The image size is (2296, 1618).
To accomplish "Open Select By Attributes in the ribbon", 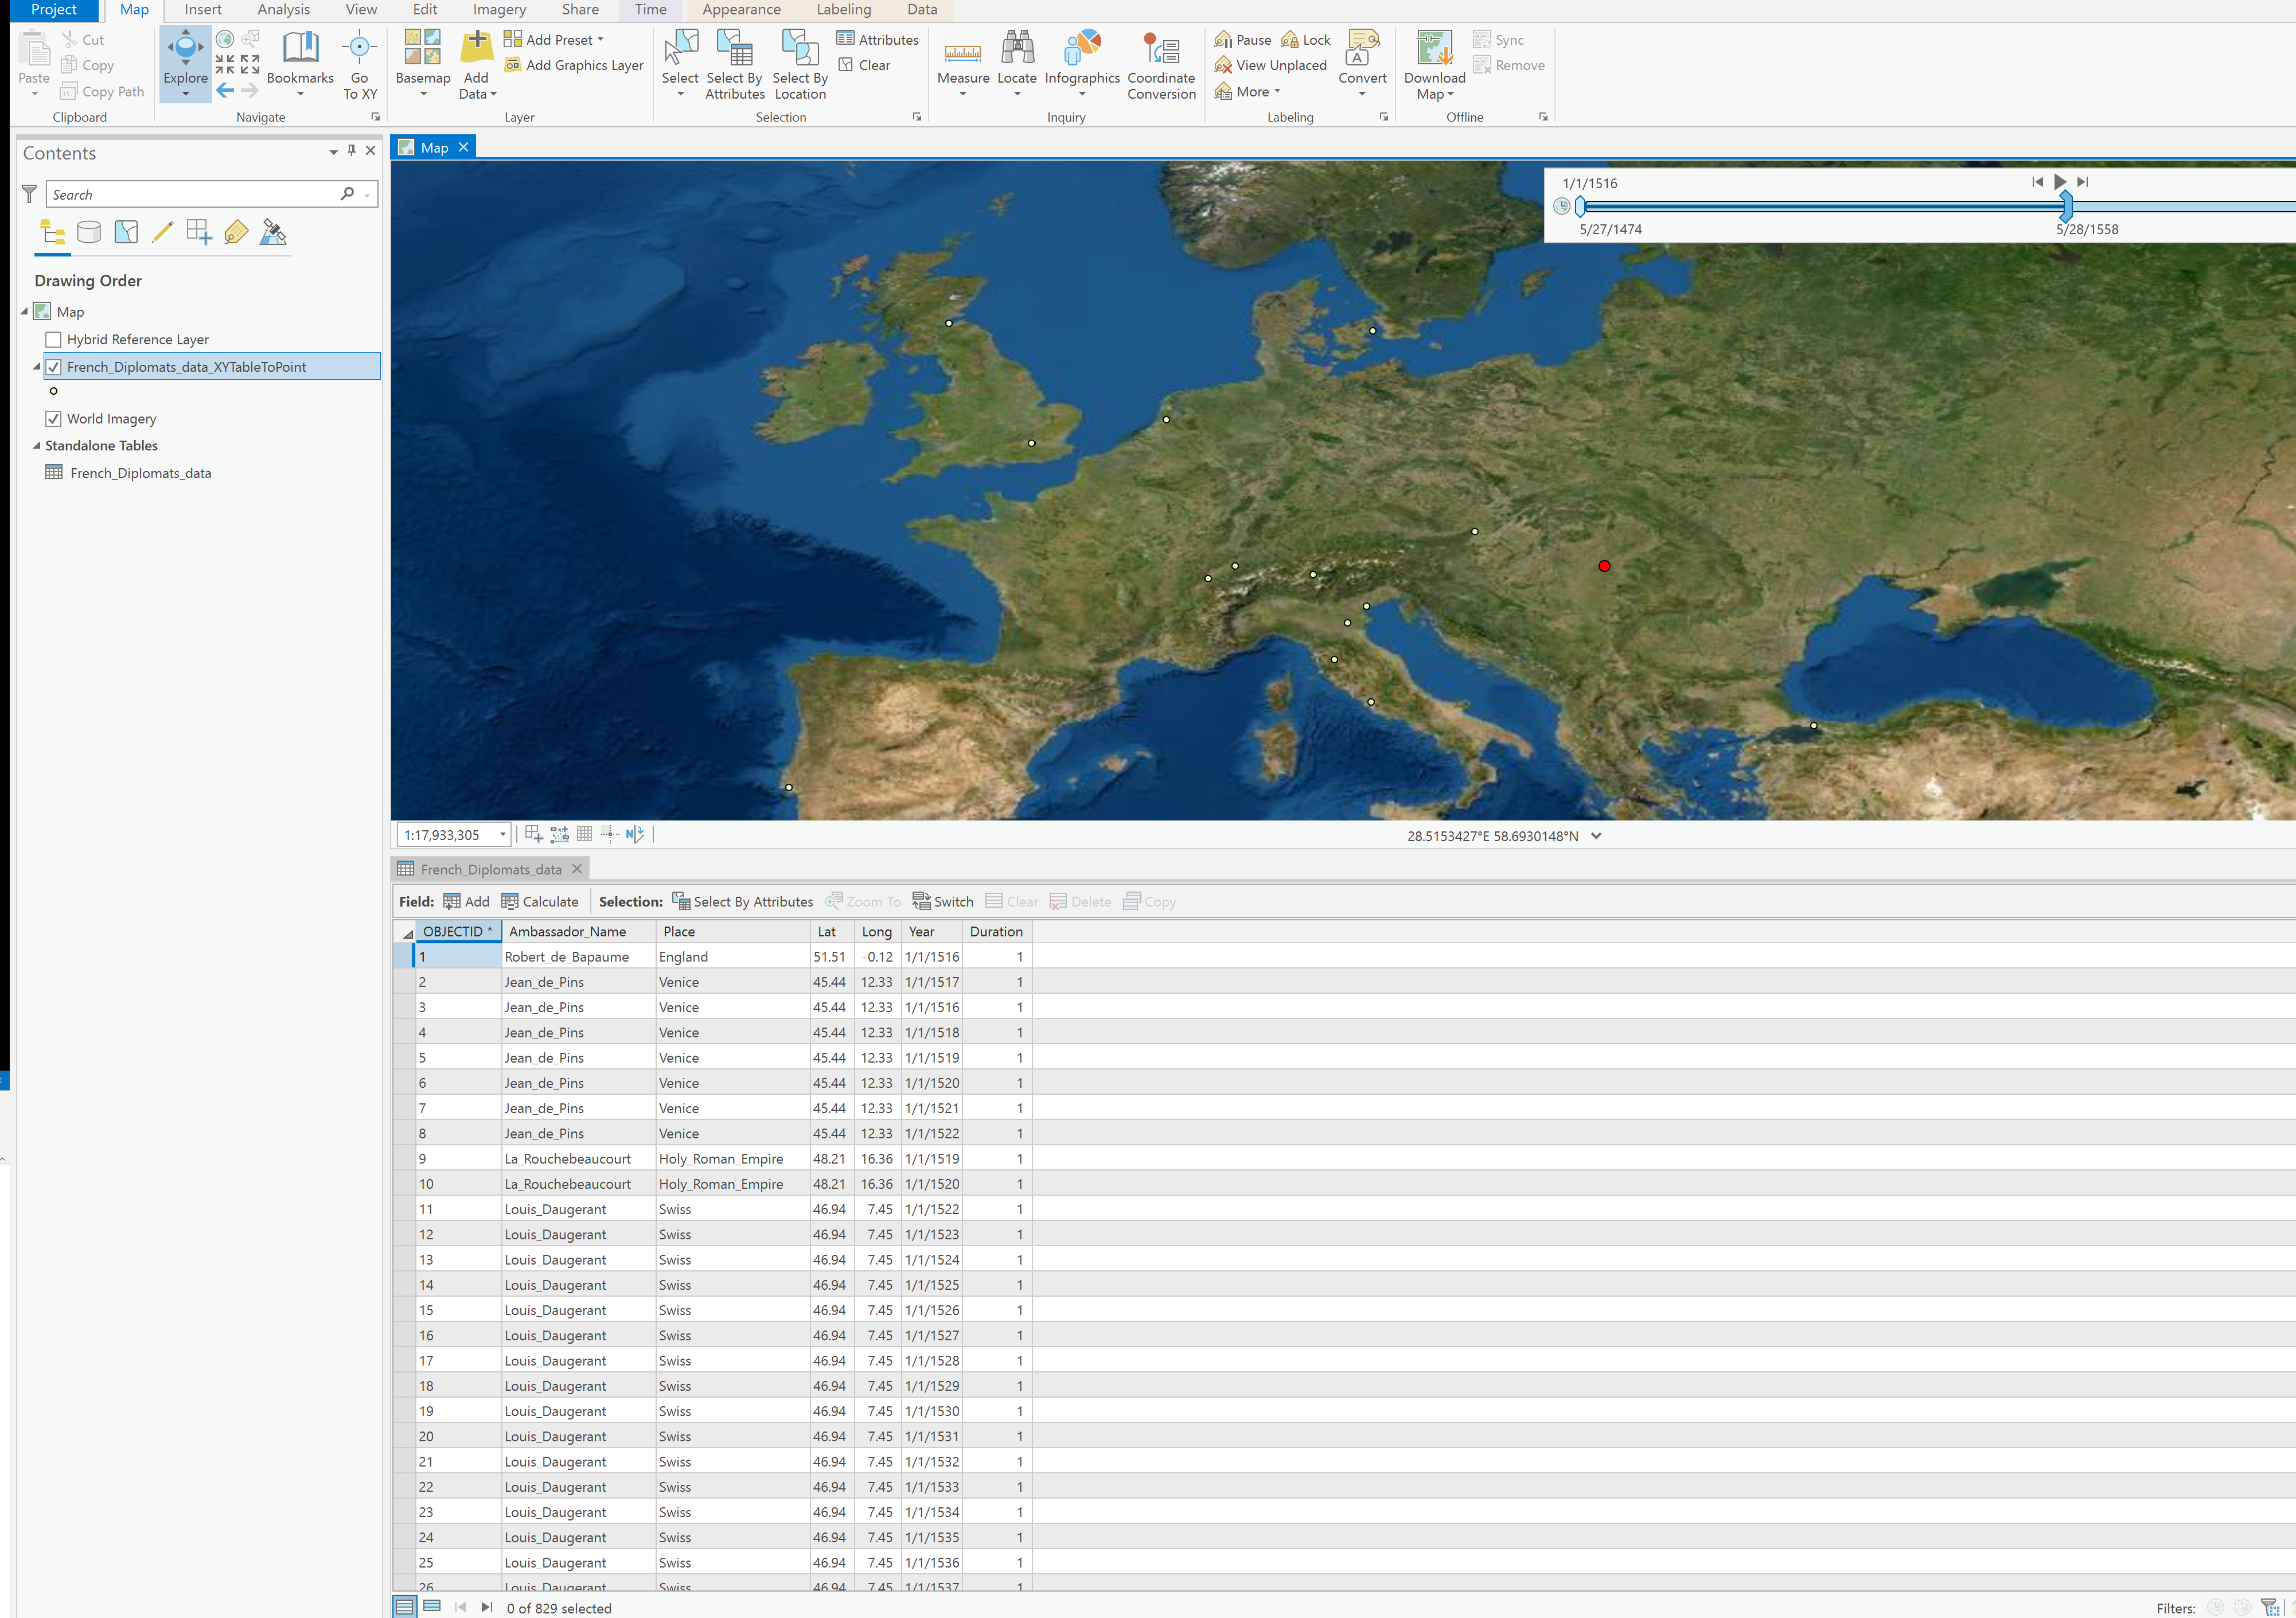I will pos(734,63).
